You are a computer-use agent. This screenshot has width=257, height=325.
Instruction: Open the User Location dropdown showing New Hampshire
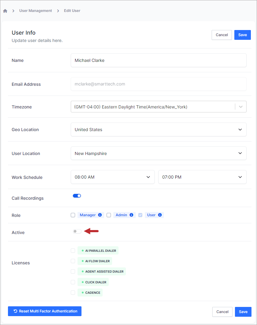click(159, 153)
